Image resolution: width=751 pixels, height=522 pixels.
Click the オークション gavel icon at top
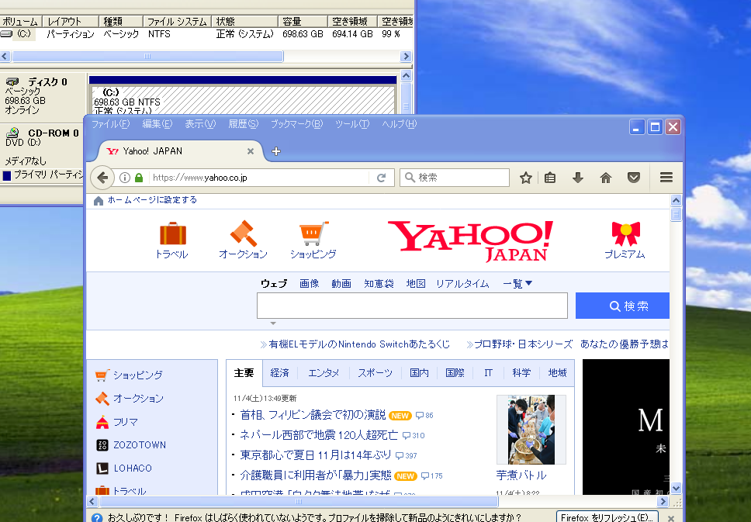244,233
